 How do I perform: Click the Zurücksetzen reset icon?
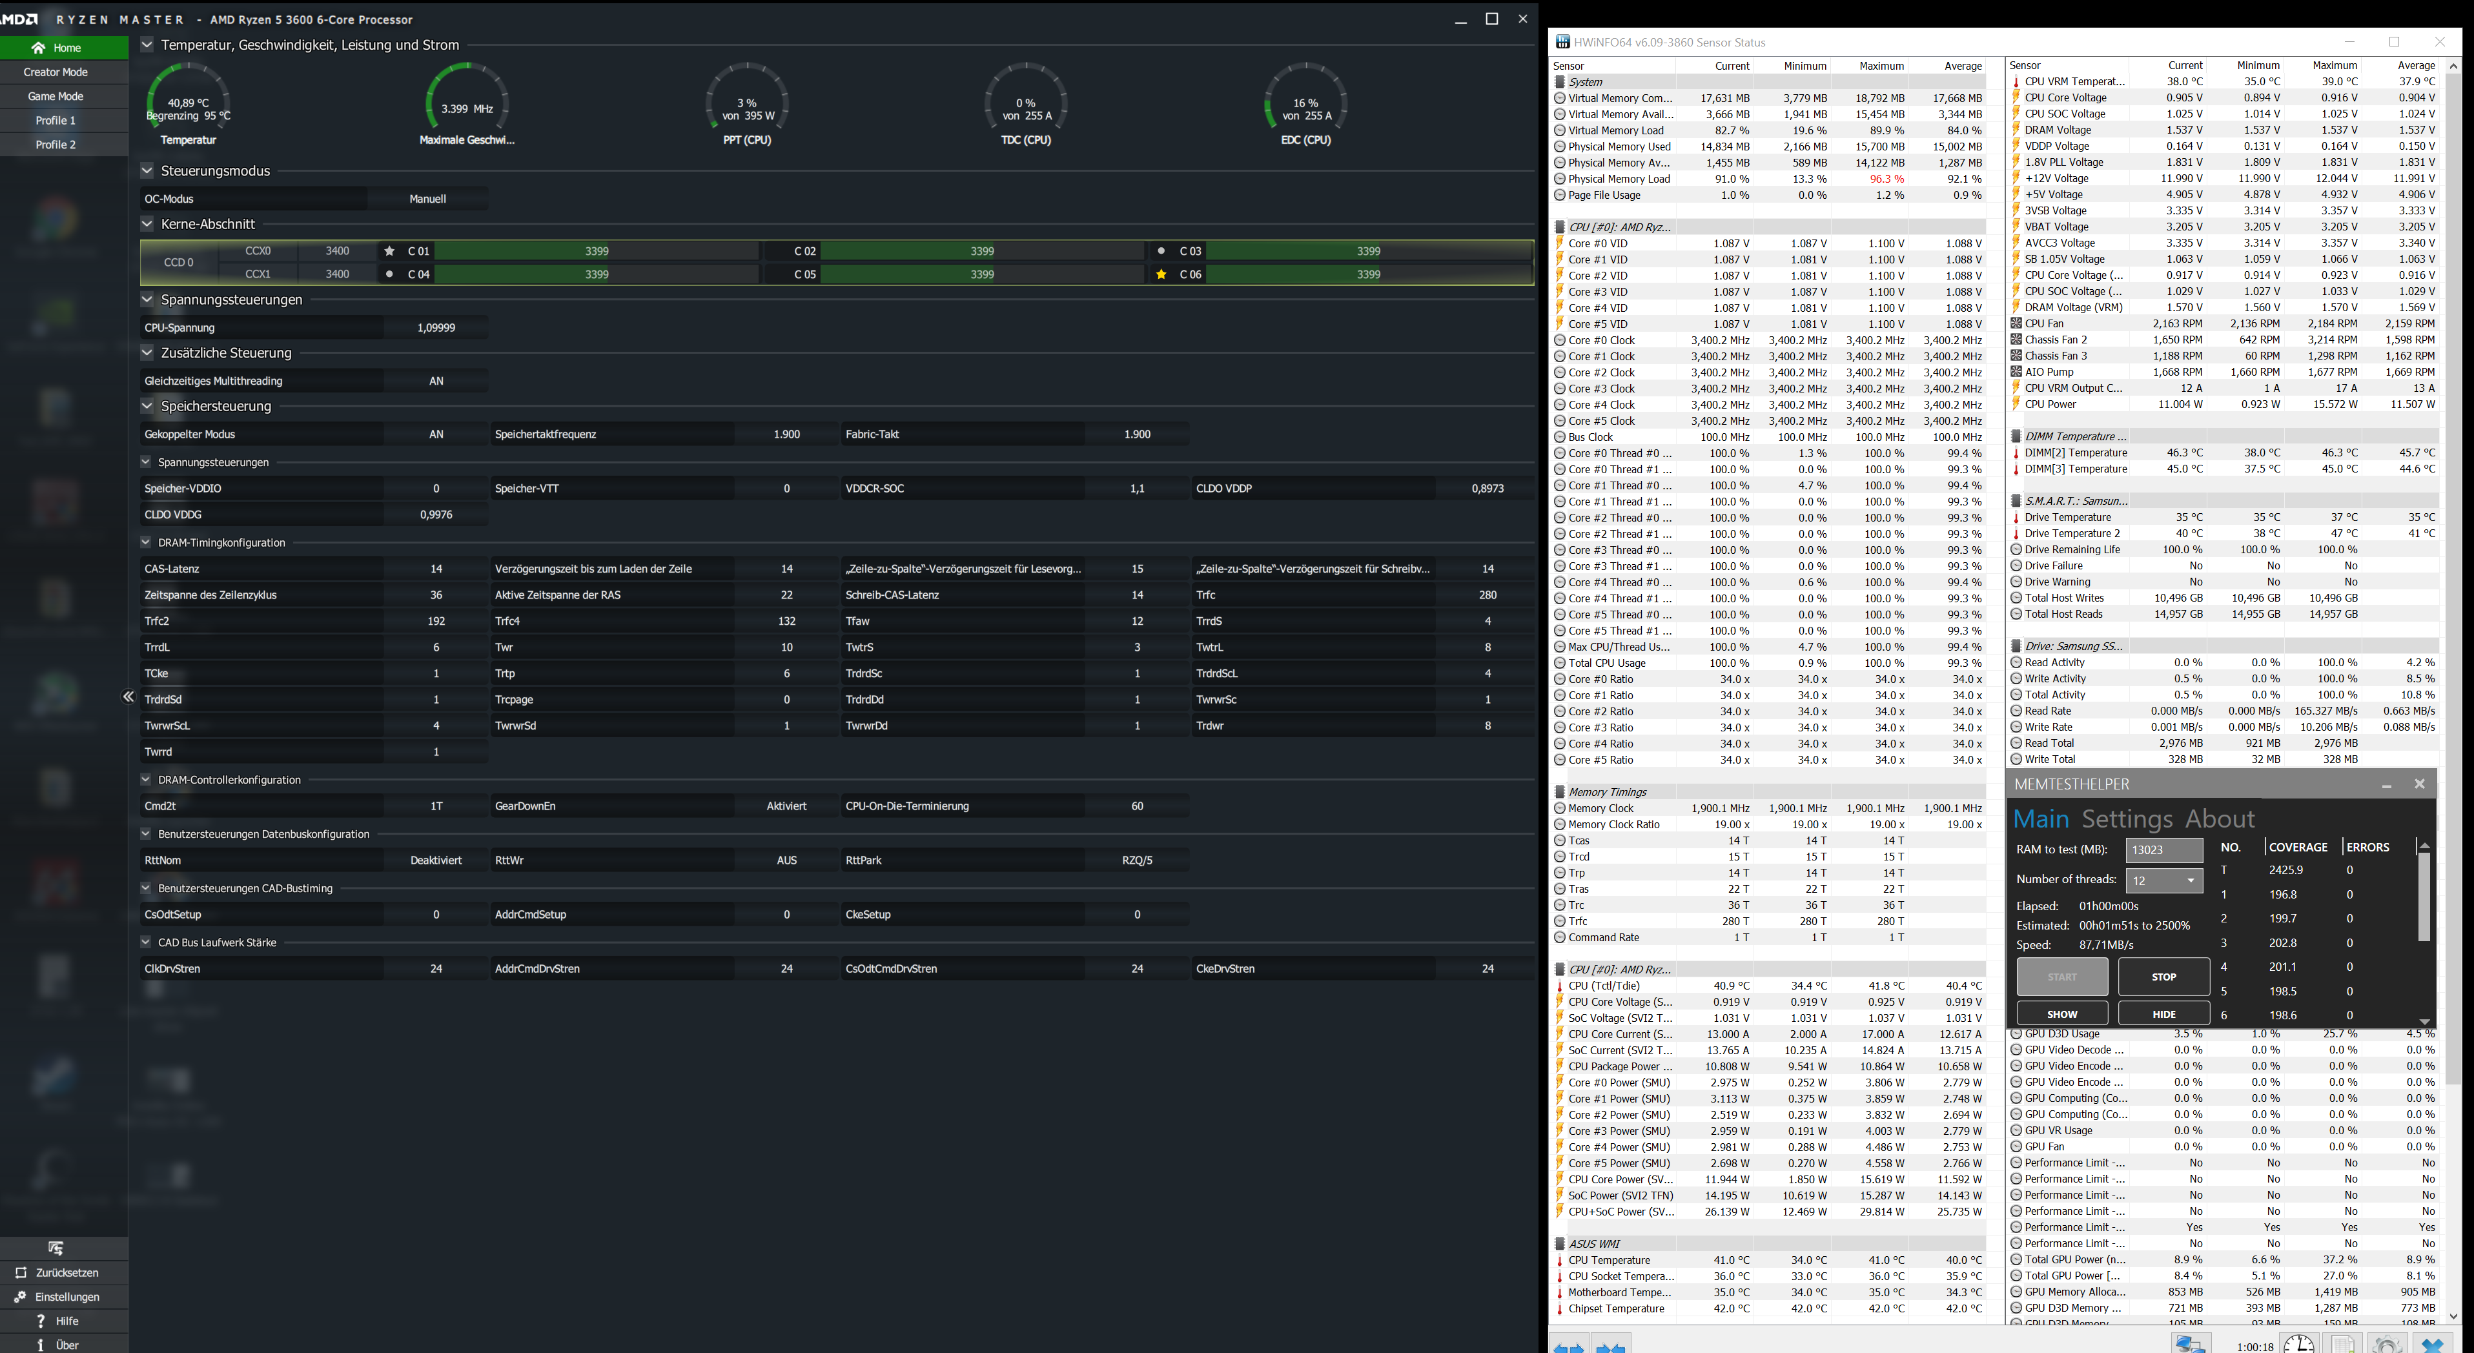point(21,1272)
